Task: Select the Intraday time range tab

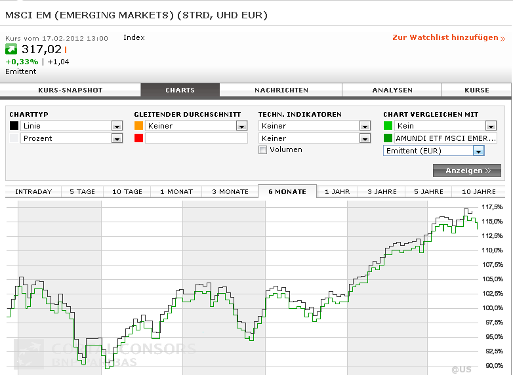Action: (33, 191)
